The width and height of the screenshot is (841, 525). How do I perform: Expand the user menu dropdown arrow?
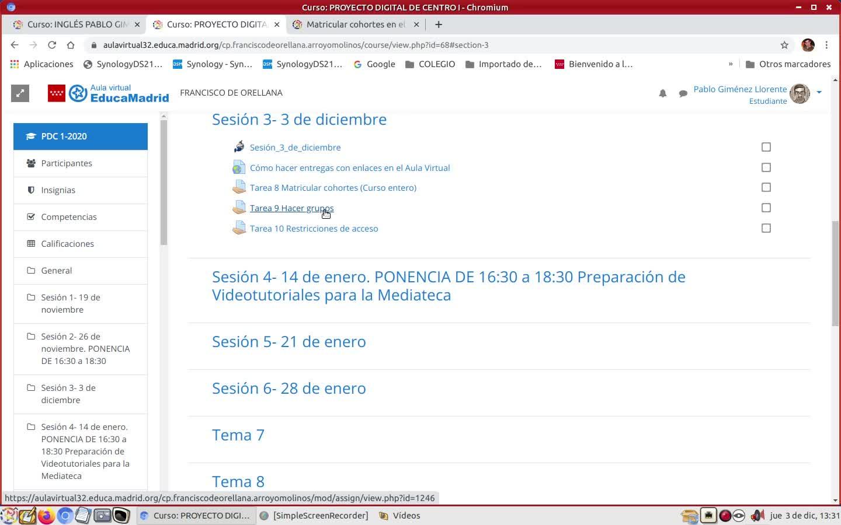(x=819, y=92)
